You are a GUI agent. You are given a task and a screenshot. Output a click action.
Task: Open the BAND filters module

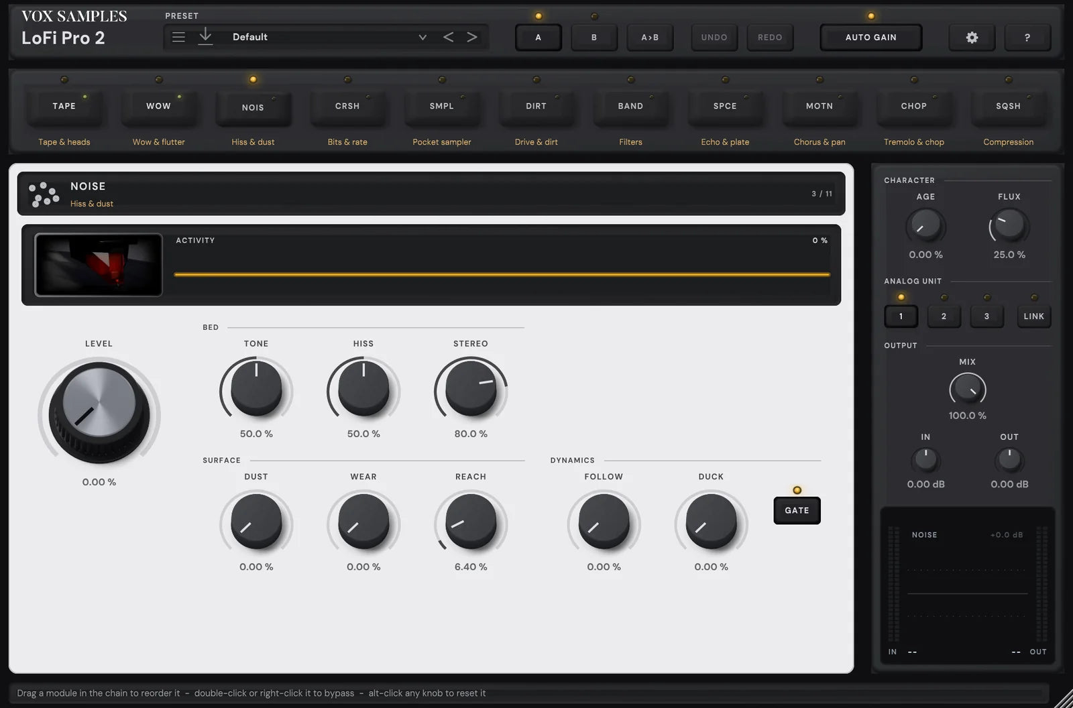point(630,107)
